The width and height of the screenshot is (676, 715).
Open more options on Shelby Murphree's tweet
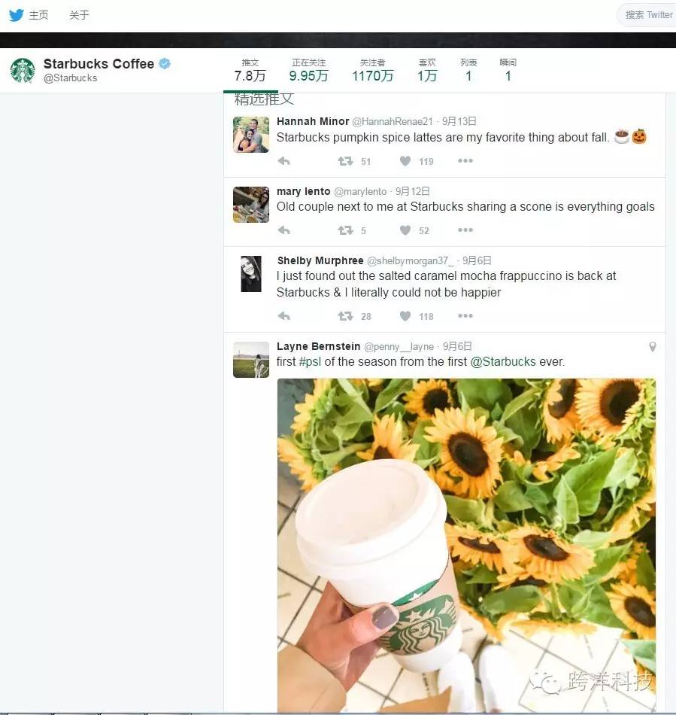(x=465, y=315)
